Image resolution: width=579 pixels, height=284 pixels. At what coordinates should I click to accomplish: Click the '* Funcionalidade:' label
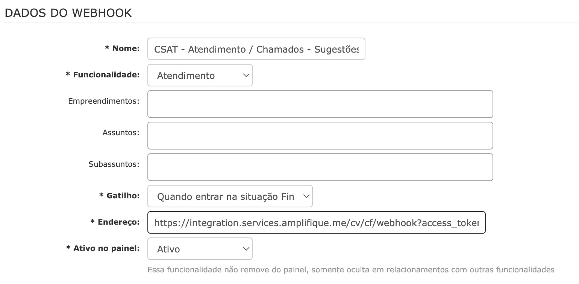[103, 75]
